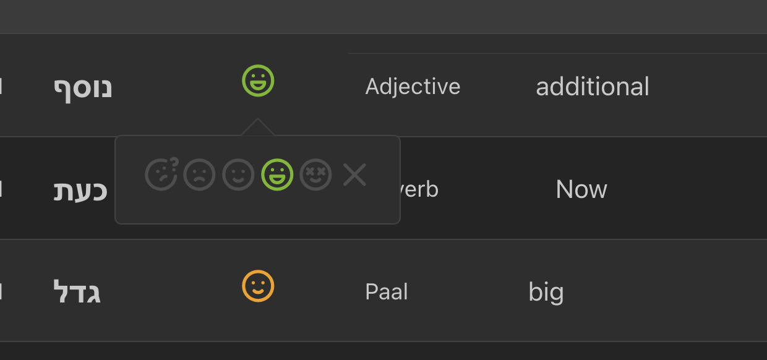The width and height of the screenshot is (767, 360).
Task: Click the left edge marker in גדל row
Action: (x=1, y=292)
